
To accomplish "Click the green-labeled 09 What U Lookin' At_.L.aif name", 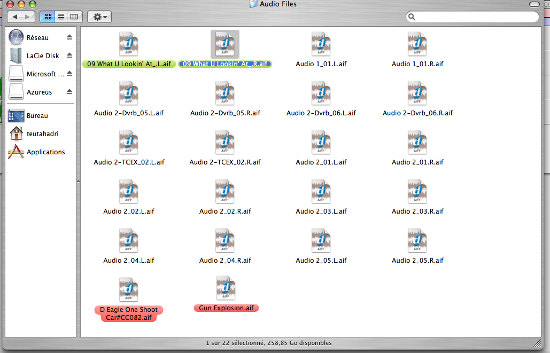I will click(x=129, y=64).
